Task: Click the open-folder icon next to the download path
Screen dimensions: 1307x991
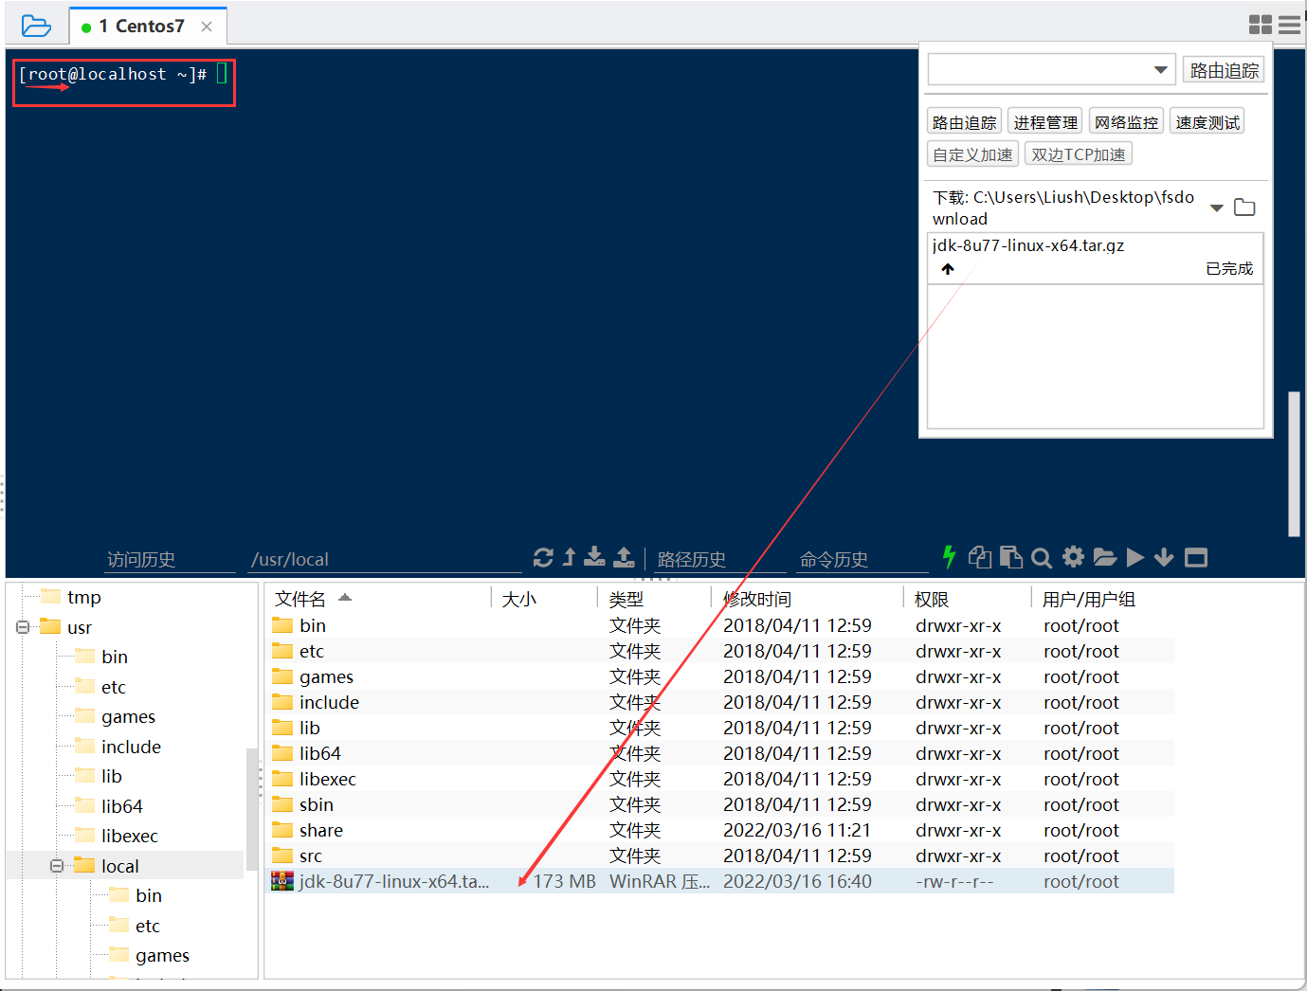Action: coord(1244,206)
